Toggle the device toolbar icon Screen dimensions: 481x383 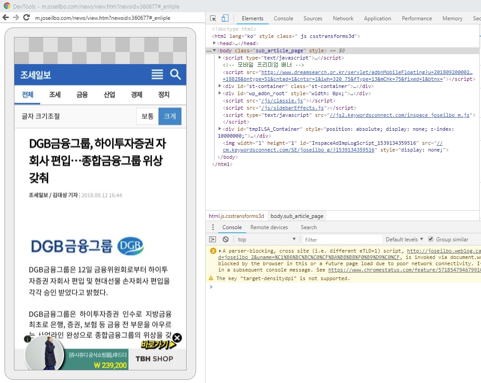pyautogui.click(x=225, y=18)
